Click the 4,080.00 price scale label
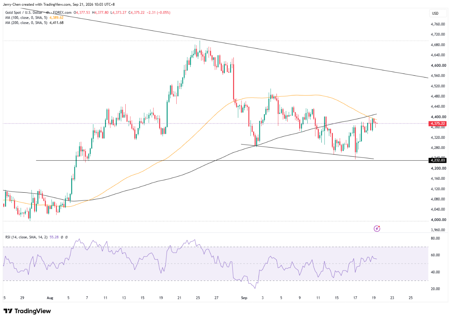Viewport: 451px width, 320px height. pyautogui.click(x=437, y=199)
